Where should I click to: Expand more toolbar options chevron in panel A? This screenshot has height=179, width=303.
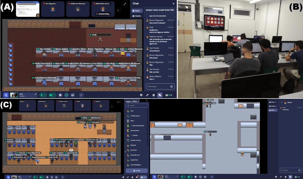click(x=81, y=95)
